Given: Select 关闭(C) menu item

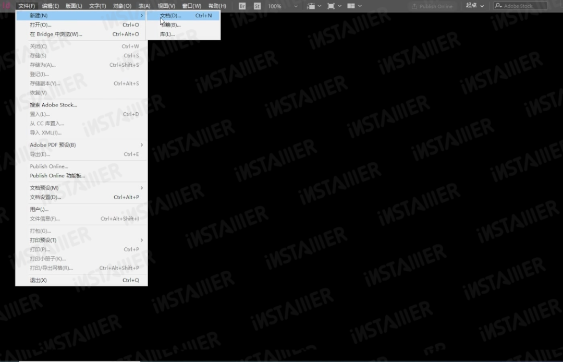Looking at the screenshot, I should pos(81,46).
